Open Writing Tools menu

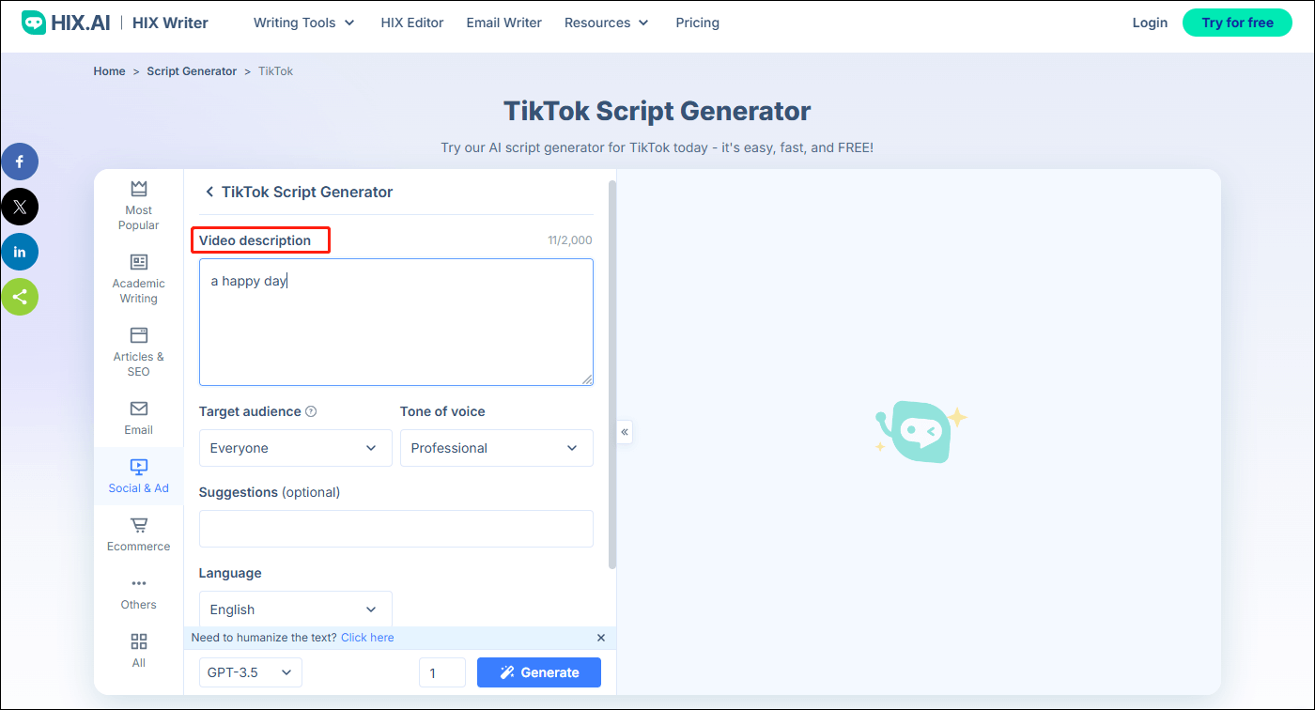click(304, 23)
